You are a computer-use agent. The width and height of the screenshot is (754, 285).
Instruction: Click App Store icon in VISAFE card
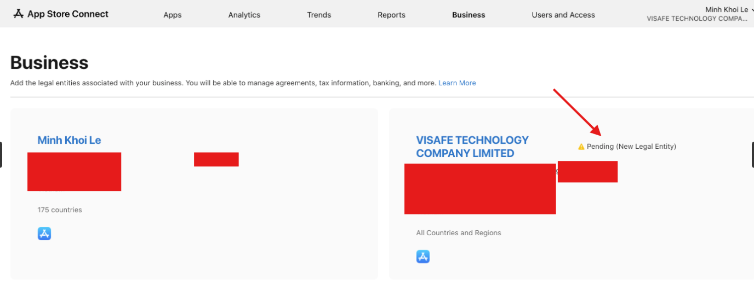[423, 257]
